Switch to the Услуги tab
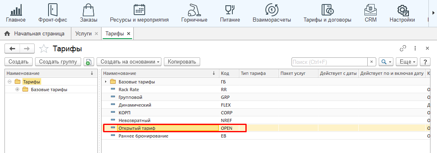The image size is (437, 153). point(83,34)
